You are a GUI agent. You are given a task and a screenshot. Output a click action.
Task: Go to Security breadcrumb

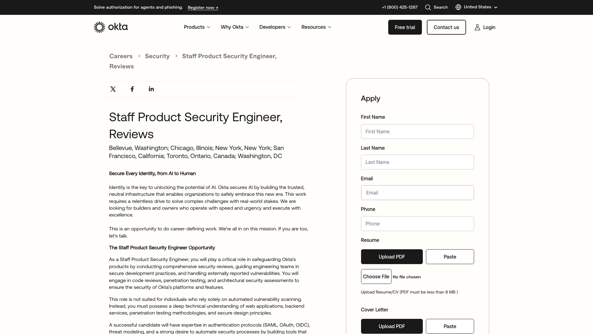click(x=157, y=56)
